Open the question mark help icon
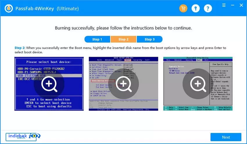 [x=208, y=8]
